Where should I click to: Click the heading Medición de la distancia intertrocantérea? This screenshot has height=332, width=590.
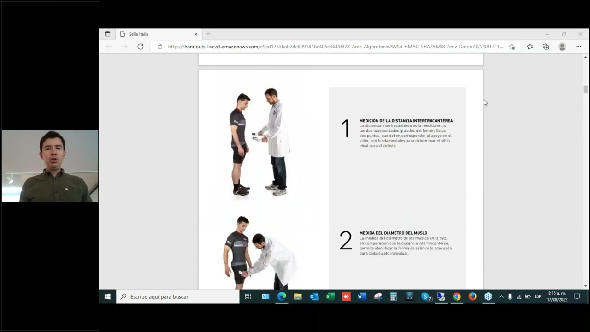click(x=406, y=121)
